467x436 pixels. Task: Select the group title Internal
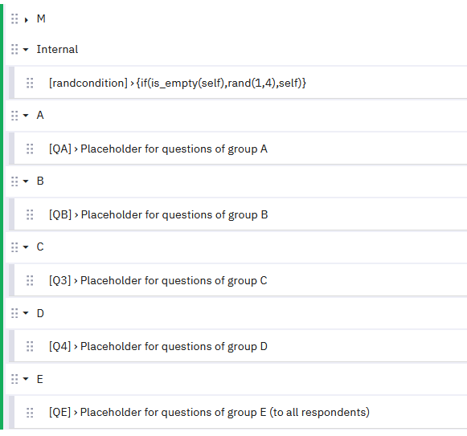[x=57, y=50]
